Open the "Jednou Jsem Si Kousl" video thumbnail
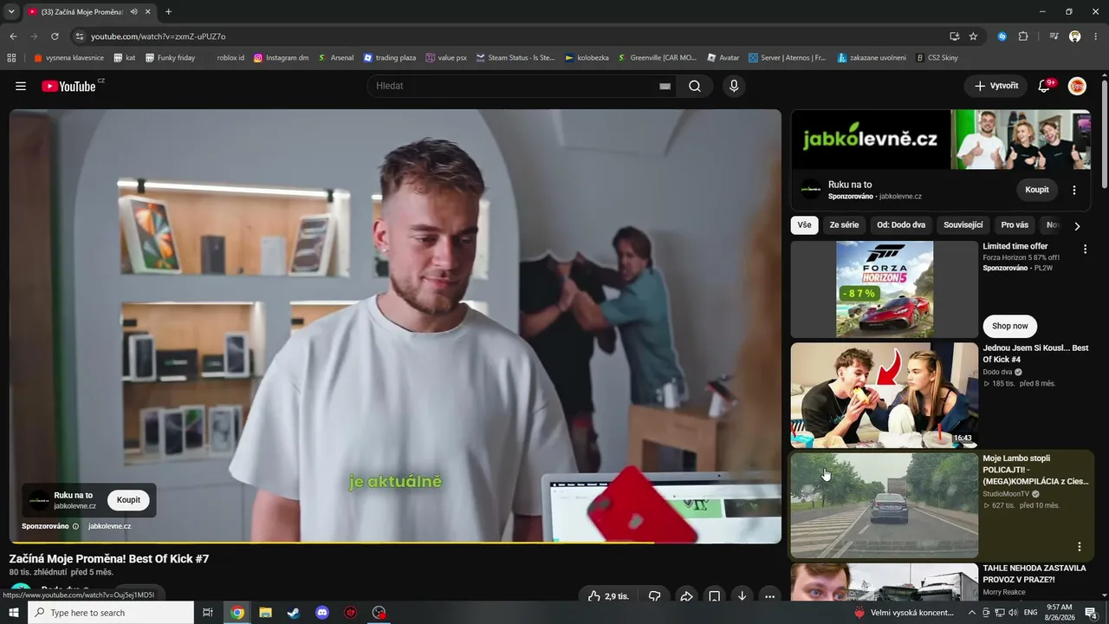 click(884, 395)
